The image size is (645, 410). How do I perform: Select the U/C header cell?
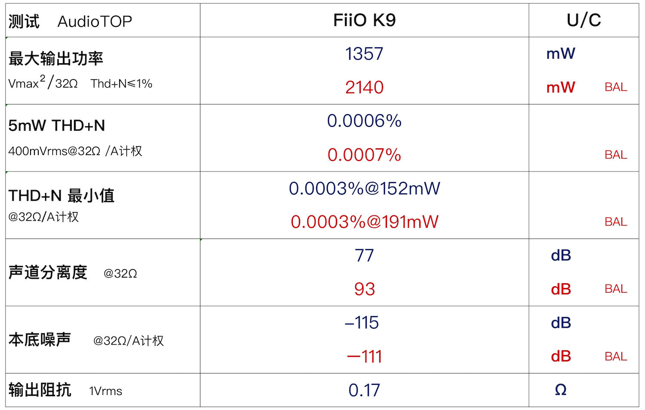[x=584, y=20]
